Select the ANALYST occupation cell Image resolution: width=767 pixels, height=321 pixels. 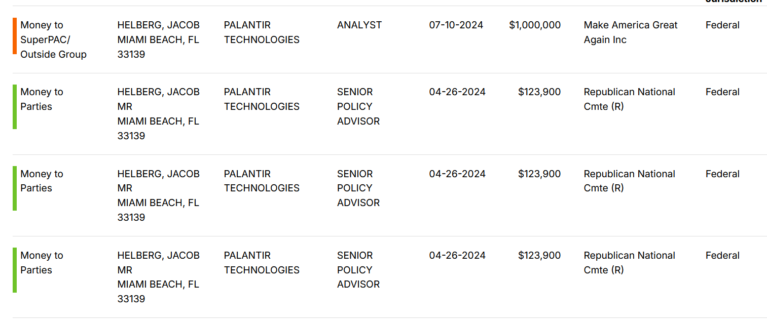click(x=359, y=25)
